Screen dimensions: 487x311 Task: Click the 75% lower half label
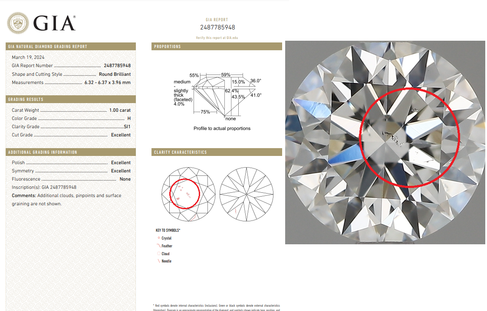point(205,112)
